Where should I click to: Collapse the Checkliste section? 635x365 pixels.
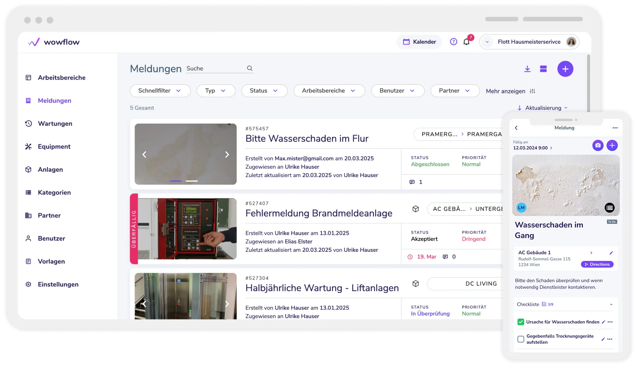pyautogui.click(x=611, y=304)
